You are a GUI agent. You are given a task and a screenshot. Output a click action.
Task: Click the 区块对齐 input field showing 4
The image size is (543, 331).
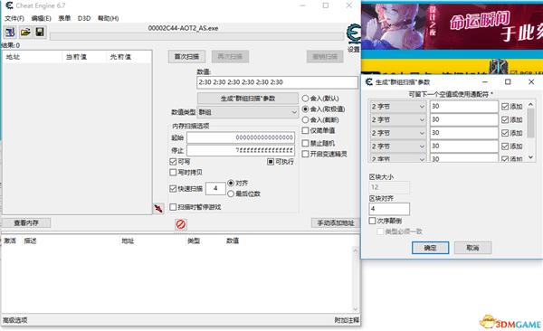(389, 209)
